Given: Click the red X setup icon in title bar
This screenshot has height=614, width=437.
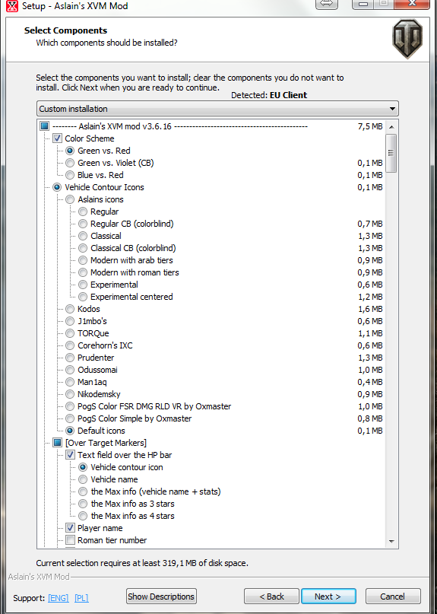Looking at the screenshot, I should pyautogui.click(x=12, y=5).
